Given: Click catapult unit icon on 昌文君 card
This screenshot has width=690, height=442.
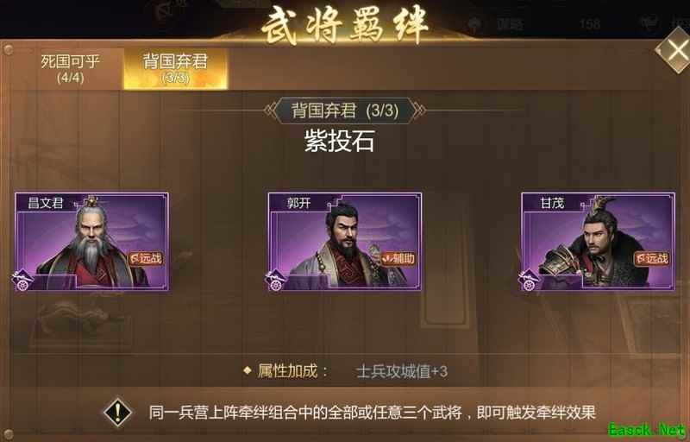Looking at the screenshot, I should pos(23,281).
